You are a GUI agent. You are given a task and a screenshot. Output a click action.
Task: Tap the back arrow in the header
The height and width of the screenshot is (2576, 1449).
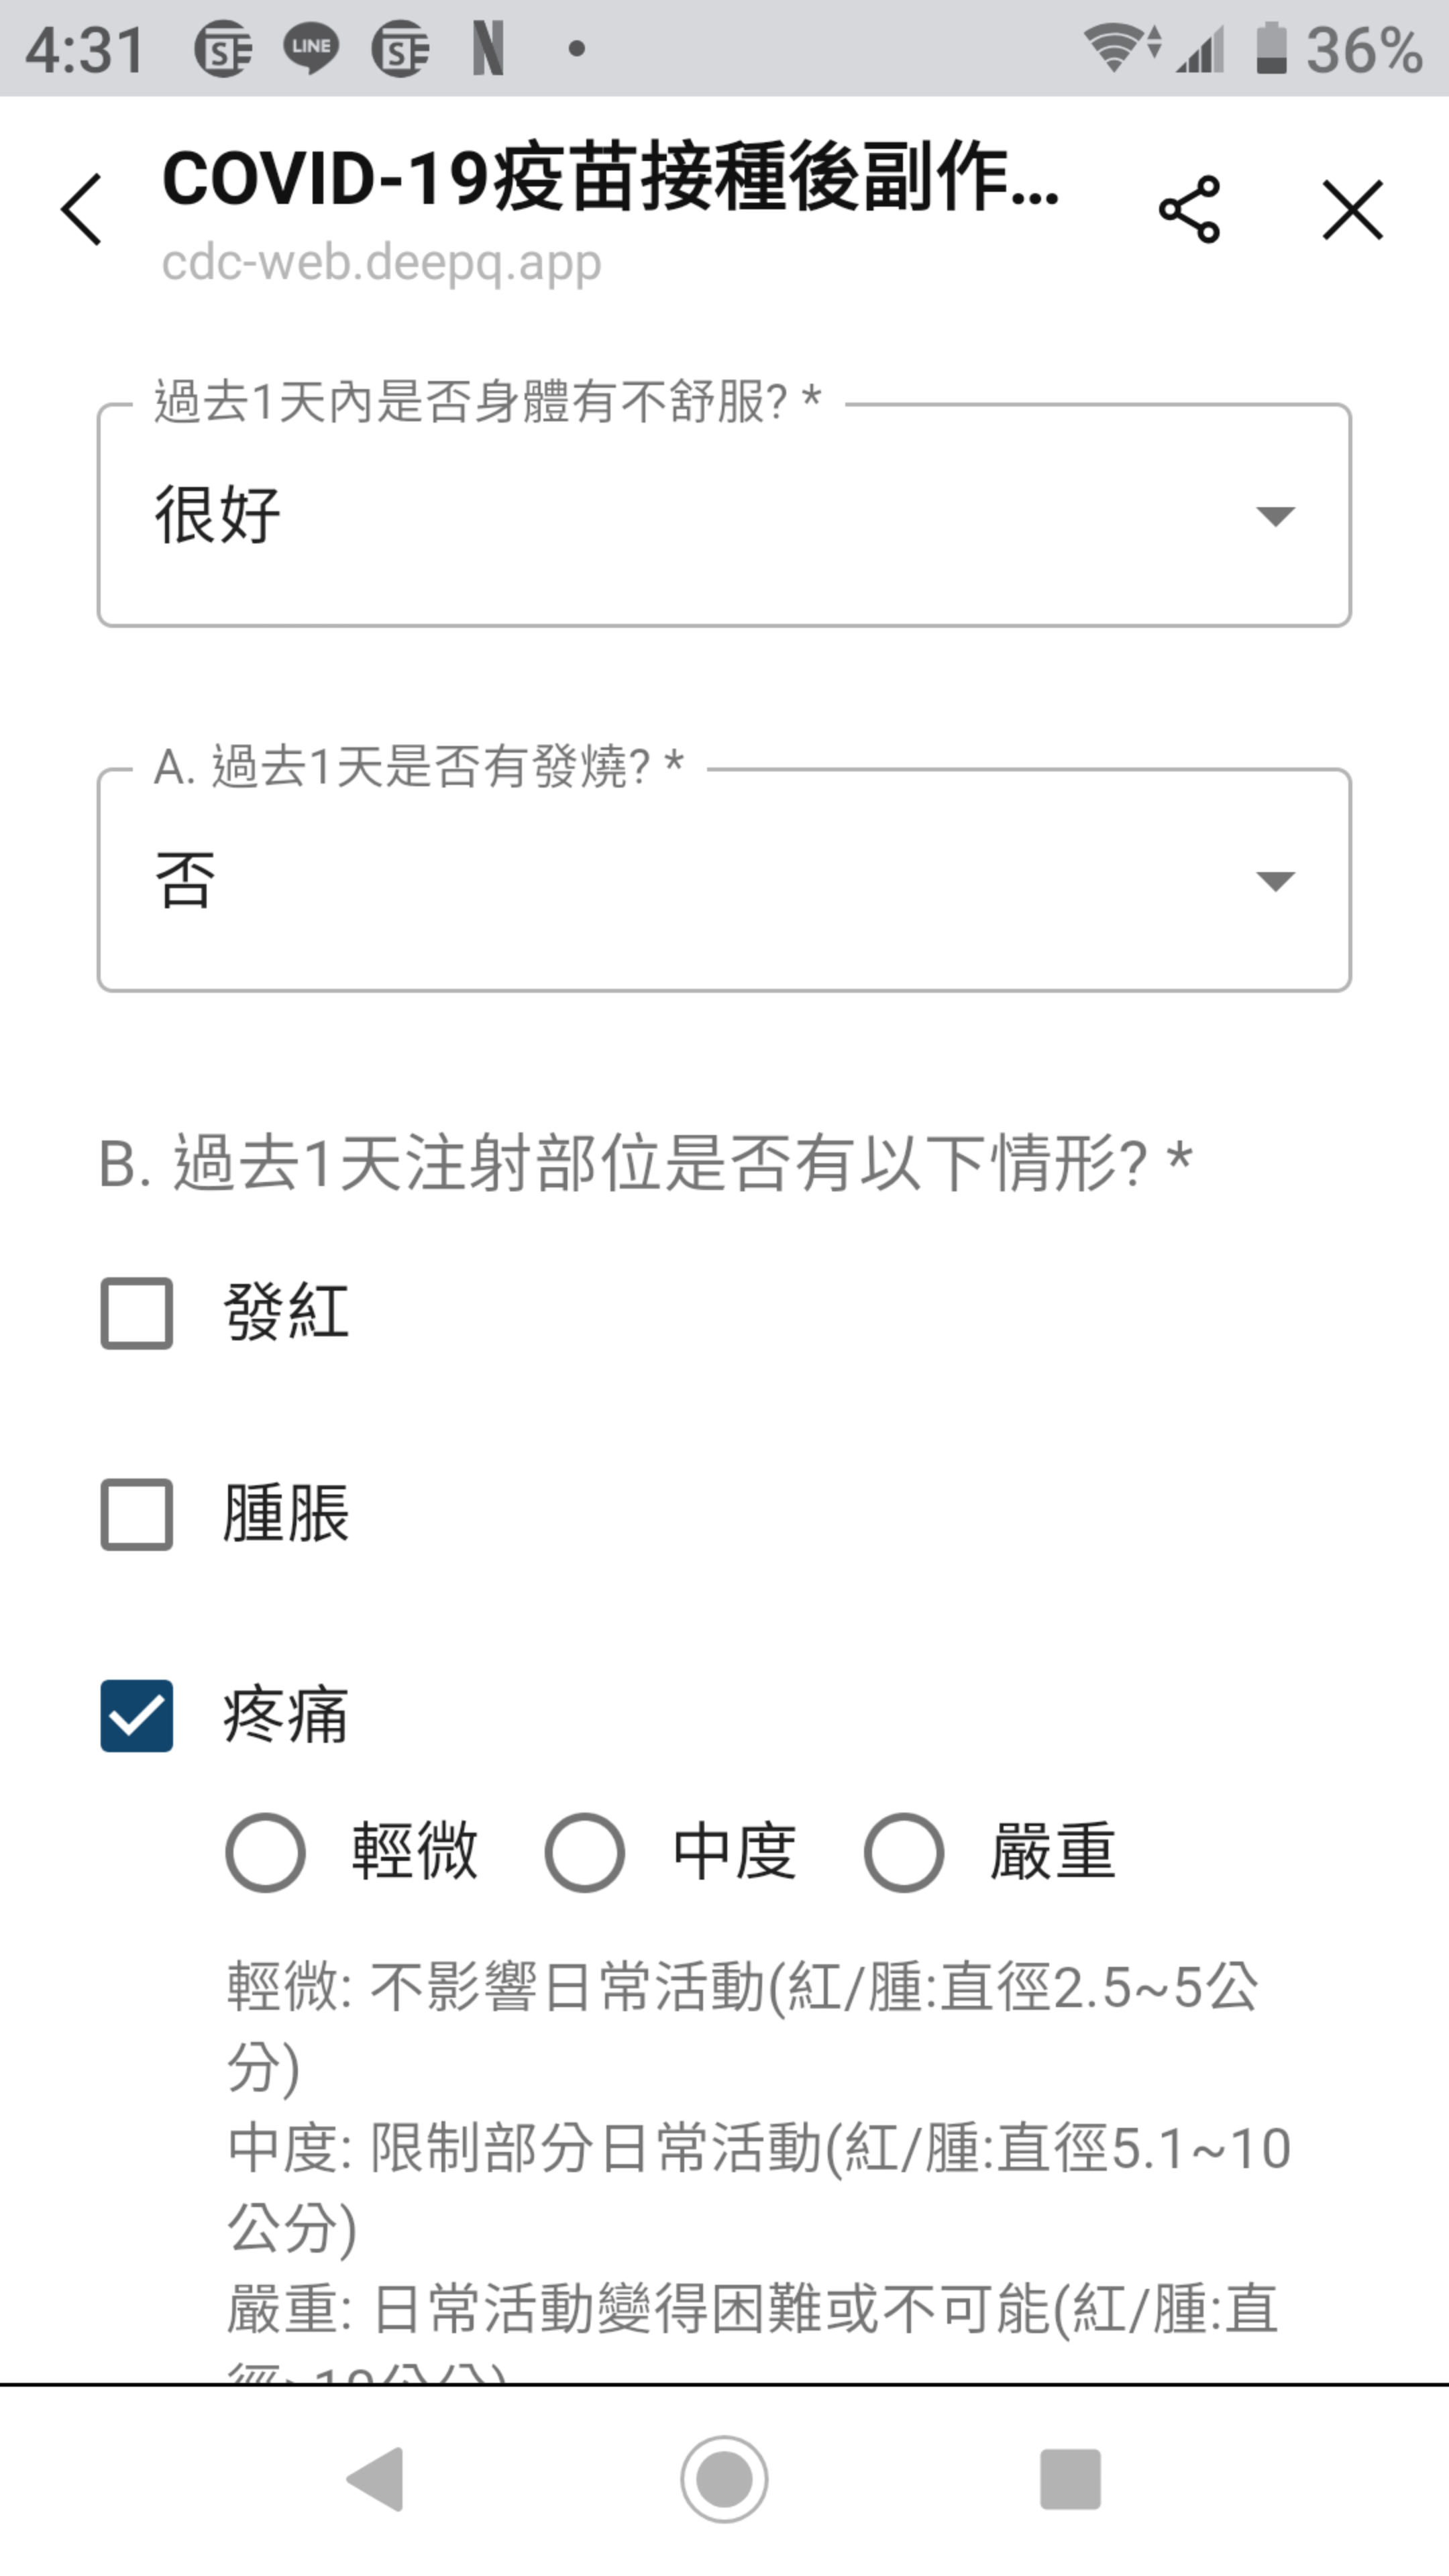tap(81, 210)
